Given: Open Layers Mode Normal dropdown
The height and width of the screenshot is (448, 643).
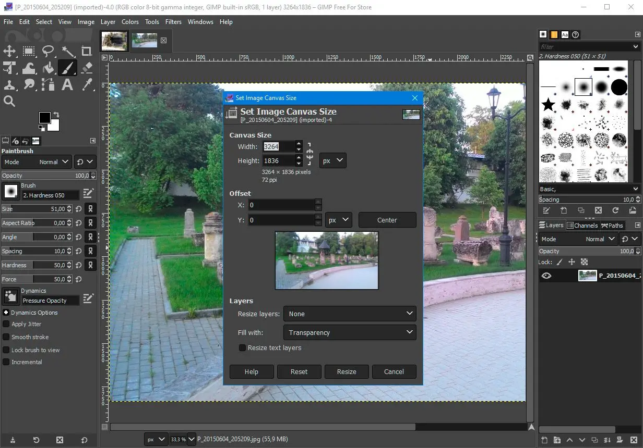Looking at the screenshot, I should (578, 239).
